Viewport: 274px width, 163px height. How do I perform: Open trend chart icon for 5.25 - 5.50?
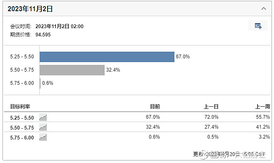tap(43, 117)
